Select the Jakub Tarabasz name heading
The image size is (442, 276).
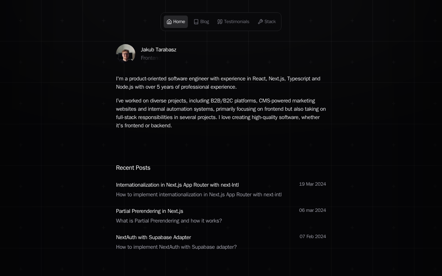click(x=158, y=50)
